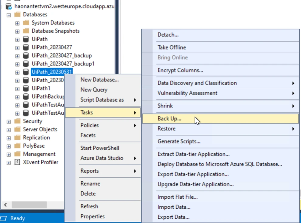Click the PolyBase folder icon

(17, 146)
